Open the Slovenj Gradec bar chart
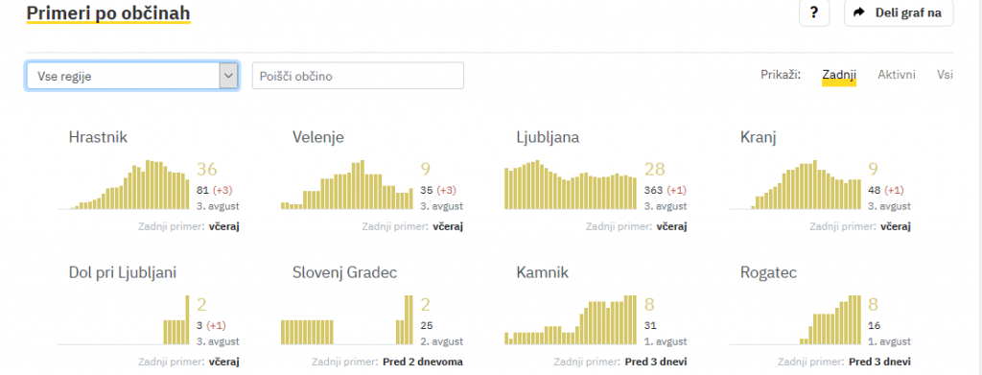Viewport: 982px width, 375px height. point(347,320)
